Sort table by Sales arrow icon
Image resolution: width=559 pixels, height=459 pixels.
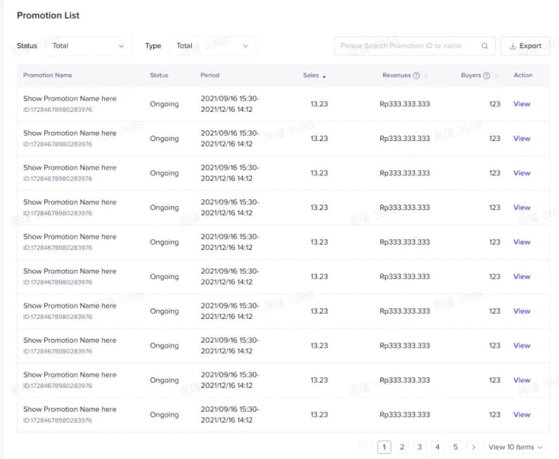click(324, 76)
